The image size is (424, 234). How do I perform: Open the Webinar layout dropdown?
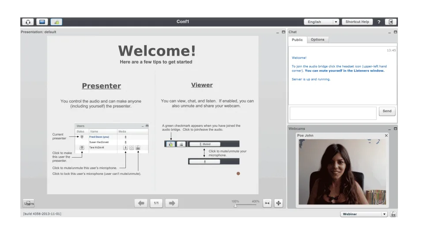363,214
